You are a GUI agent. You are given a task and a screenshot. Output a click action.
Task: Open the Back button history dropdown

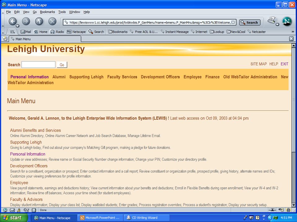17,26
